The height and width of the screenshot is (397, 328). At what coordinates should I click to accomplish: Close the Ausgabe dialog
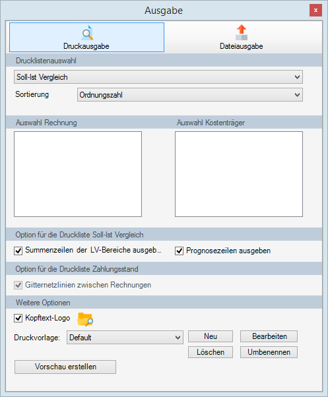coord(315,11)
